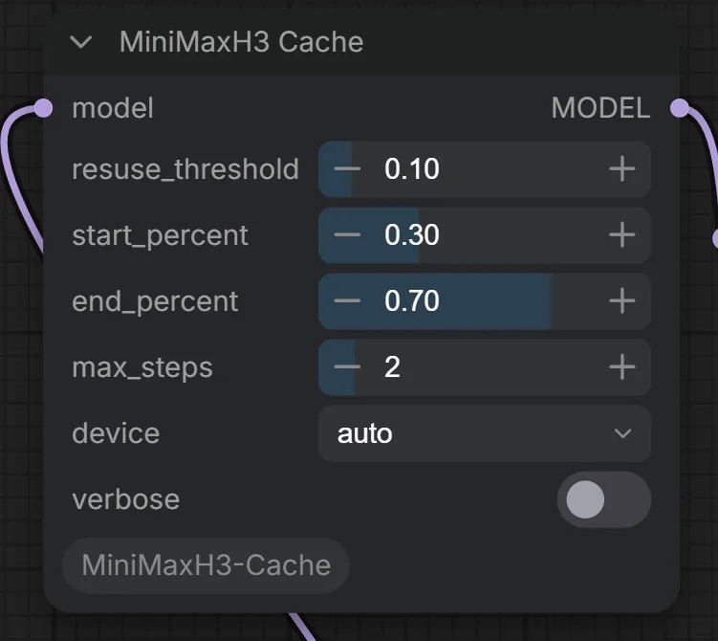Collapse the MiniMaxH3 Cache node chevron

pyautogui.click(x=81, y=42)
